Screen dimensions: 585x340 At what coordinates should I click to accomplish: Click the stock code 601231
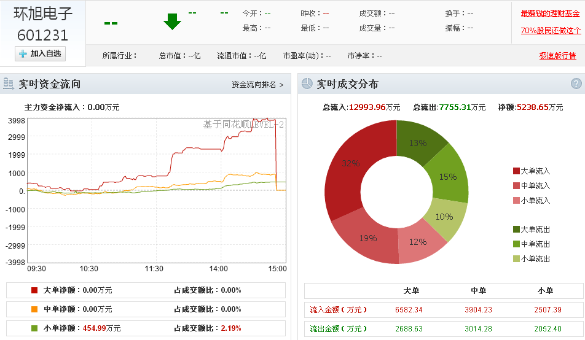(42, 36)
